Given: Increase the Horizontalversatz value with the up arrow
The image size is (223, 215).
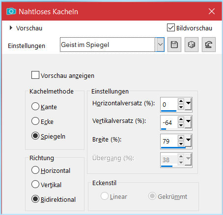Looking at the screenshot, I should click(181, 101).
